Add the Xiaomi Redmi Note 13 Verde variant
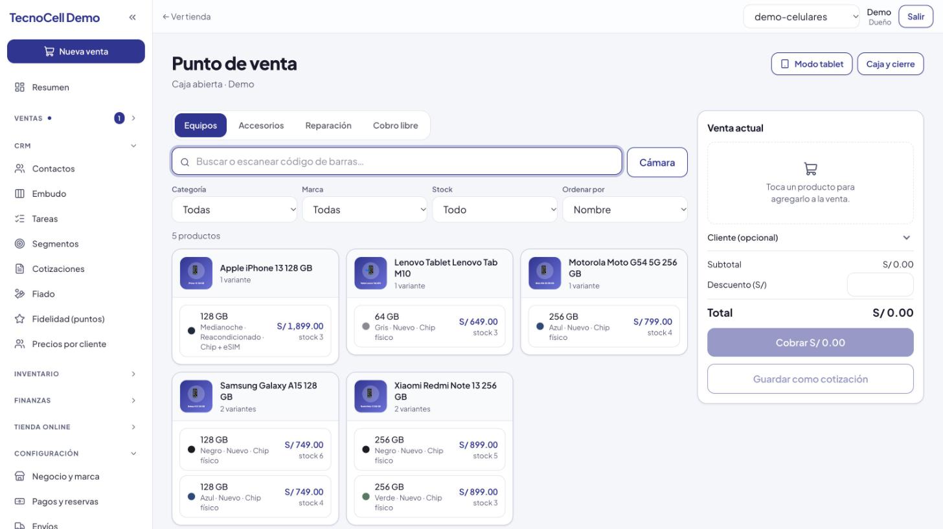The height and width of the screenshot is (529, 943). pos(429,497)
